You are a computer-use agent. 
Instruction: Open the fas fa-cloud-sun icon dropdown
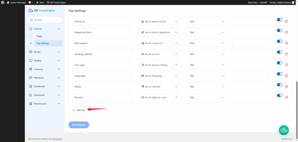pos(159,43)
